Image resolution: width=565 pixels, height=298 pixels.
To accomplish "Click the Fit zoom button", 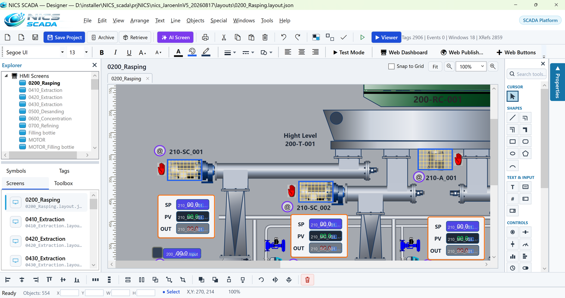I will tap(435, 66).
